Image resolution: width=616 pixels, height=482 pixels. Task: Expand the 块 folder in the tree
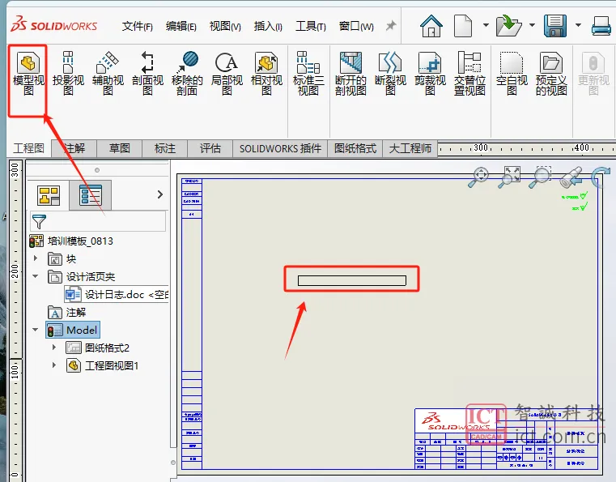coord(36,258)
